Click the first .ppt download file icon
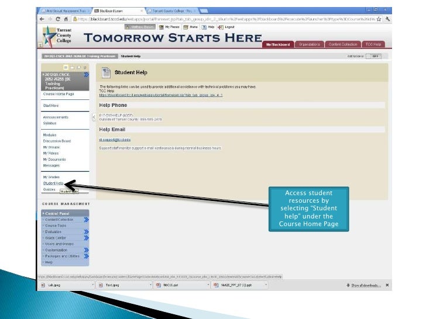 158,285
